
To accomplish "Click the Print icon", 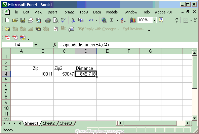I will [48, 20].
